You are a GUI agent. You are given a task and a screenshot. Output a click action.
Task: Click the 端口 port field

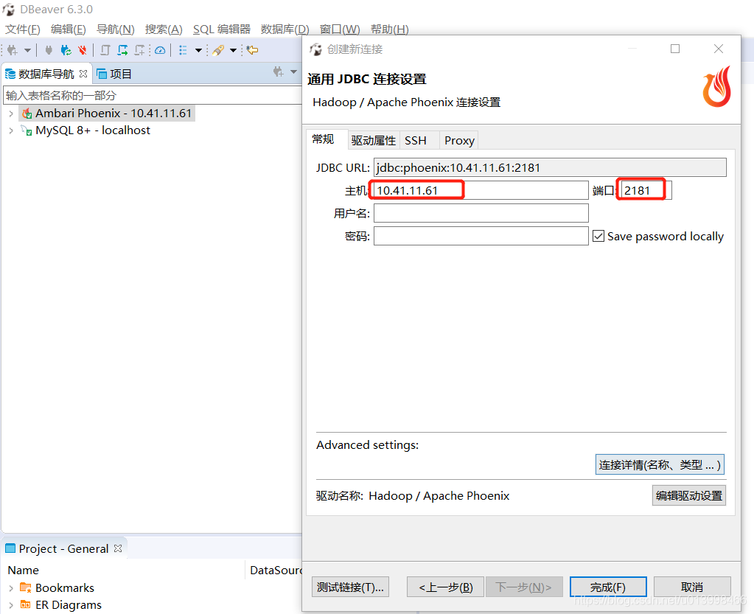[x=646, y=190]
